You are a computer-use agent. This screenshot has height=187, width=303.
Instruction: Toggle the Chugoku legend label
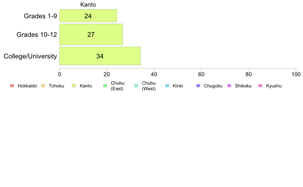[x=213, y=86]
